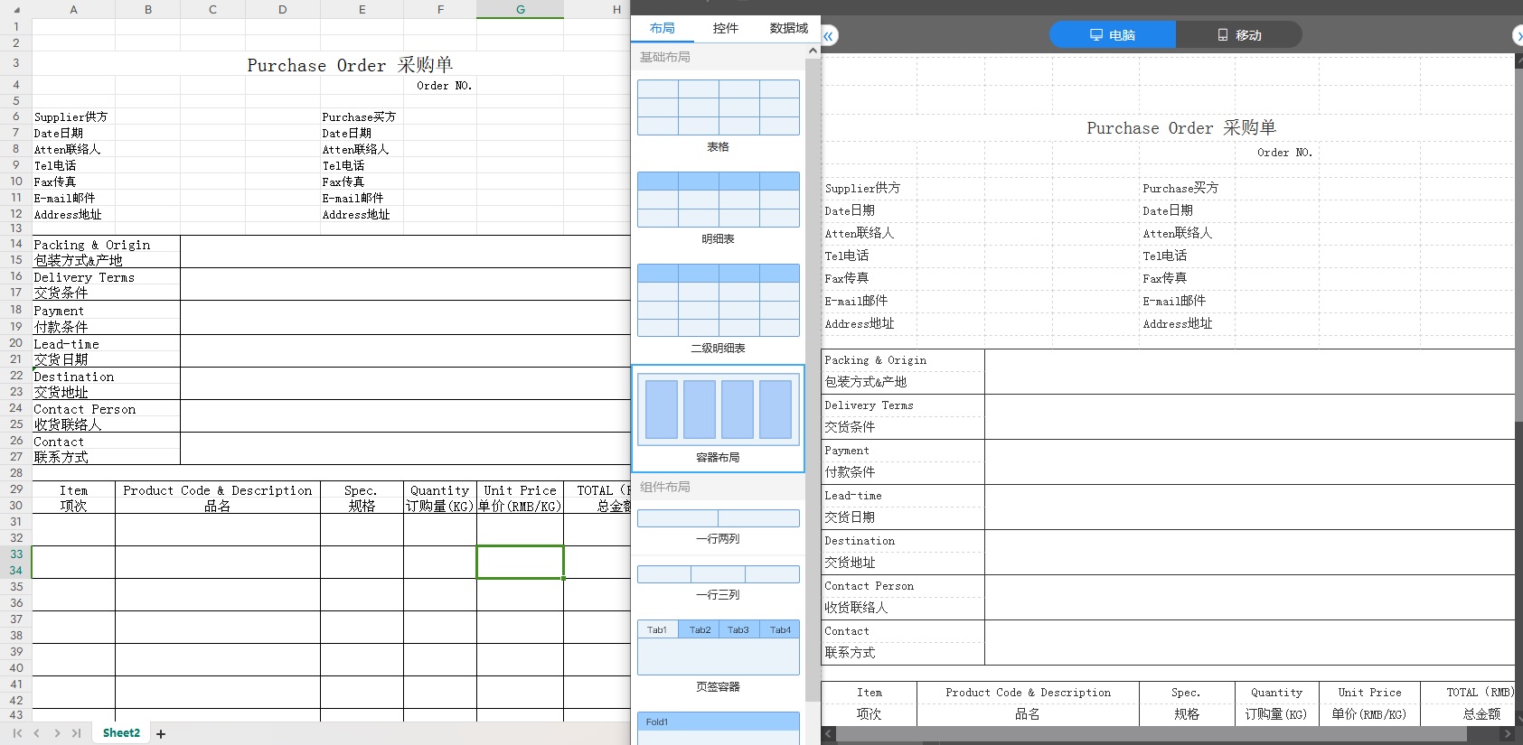Switch to the 布局 layout tab
This screenshot has width=1523, height=745.
tap(662, 28)
